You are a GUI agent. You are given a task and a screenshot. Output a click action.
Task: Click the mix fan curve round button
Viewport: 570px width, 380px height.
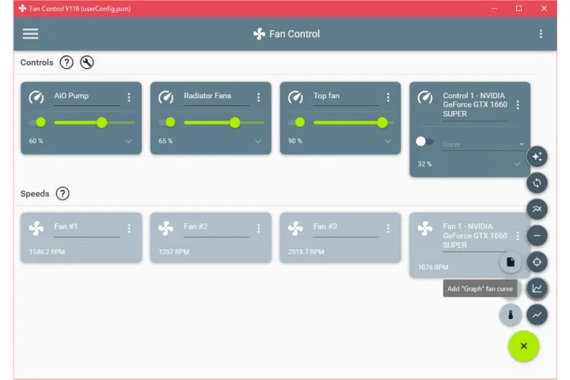pyautogui.click(x=537, y=210)
